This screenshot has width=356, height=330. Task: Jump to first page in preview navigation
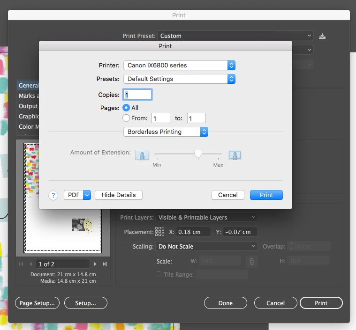21,264
